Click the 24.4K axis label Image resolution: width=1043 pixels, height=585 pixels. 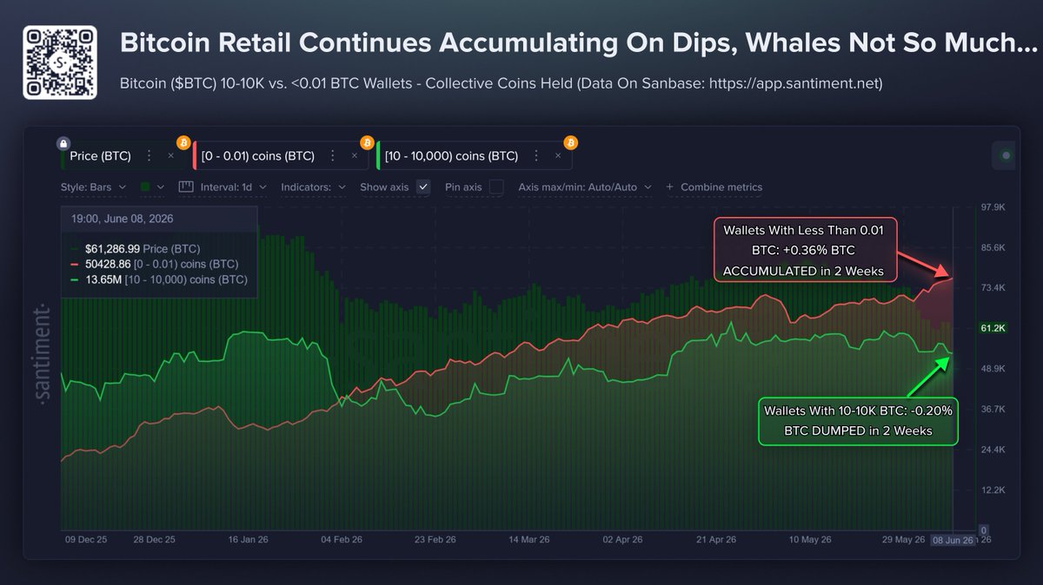pos(993,450)
